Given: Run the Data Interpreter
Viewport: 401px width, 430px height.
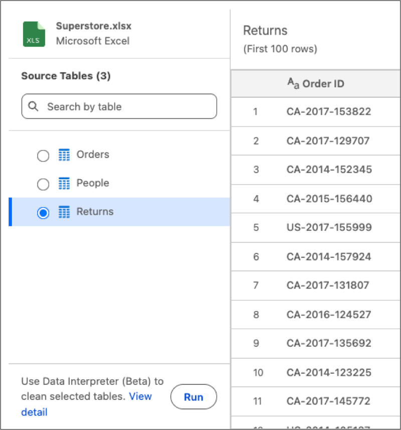Looking at the screenshot, I should 193,397.
